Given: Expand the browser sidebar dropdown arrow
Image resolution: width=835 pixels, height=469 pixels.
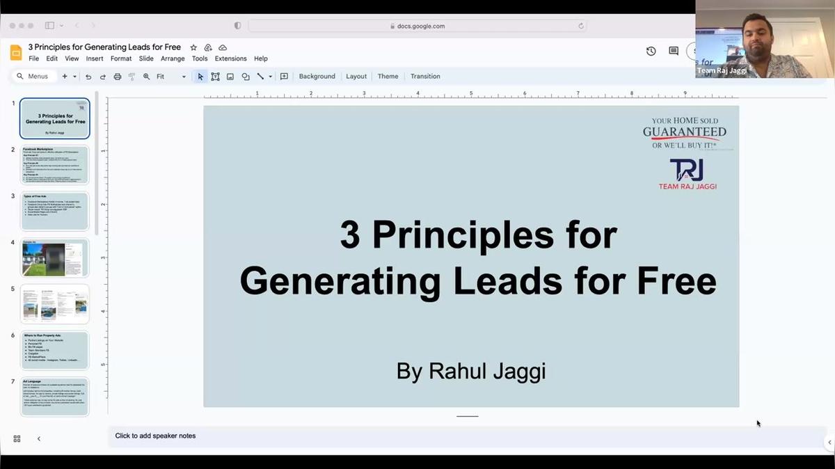Looking at the screenshot, I should [61, 26].
